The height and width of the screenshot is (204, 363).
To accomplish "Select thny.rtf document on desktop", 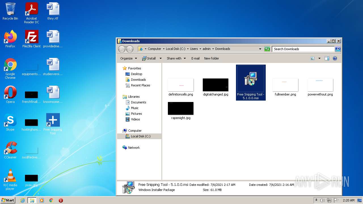I will [x=53, y=11].
